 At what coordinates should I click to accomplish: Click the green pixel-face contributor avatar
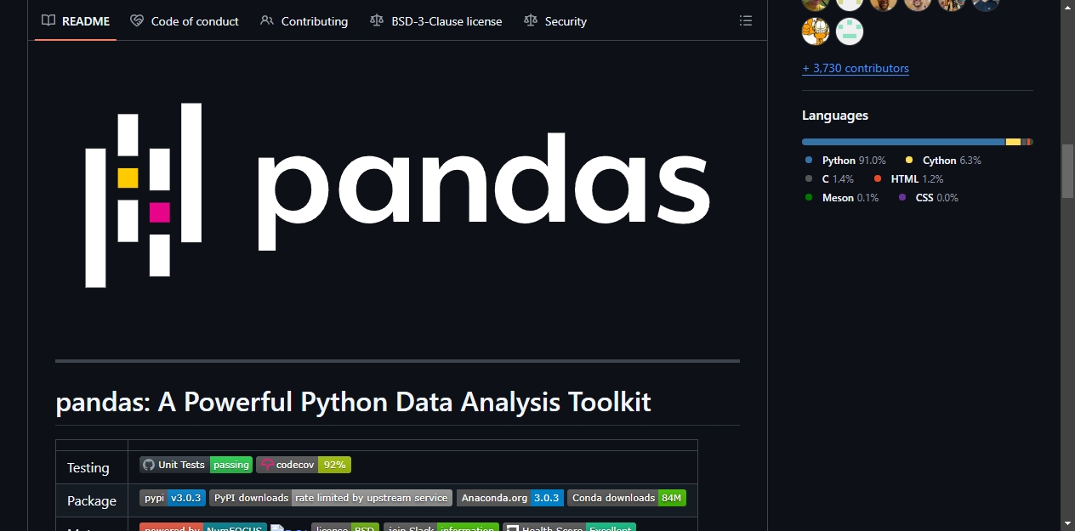[x=850, y=31]
